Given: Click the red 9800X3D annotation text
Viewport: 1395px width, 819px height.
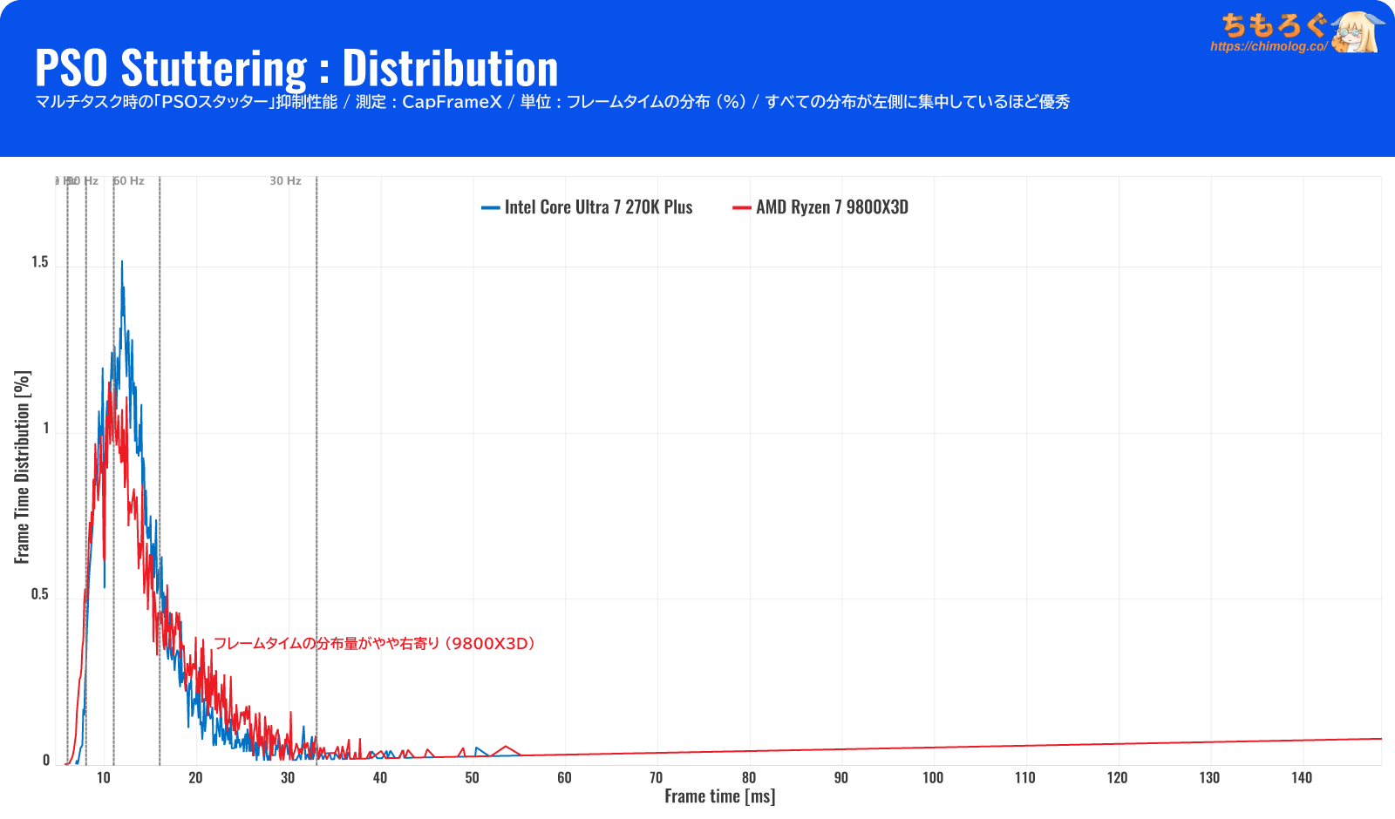Looking at the screenshot, I should click(375, 644).
